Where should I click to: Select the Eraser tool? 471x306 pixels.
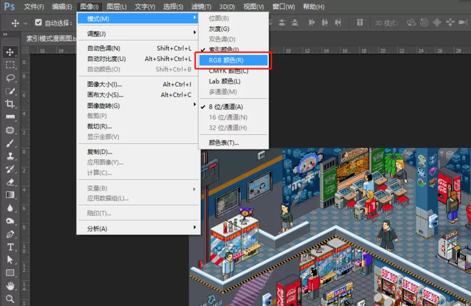10,182
